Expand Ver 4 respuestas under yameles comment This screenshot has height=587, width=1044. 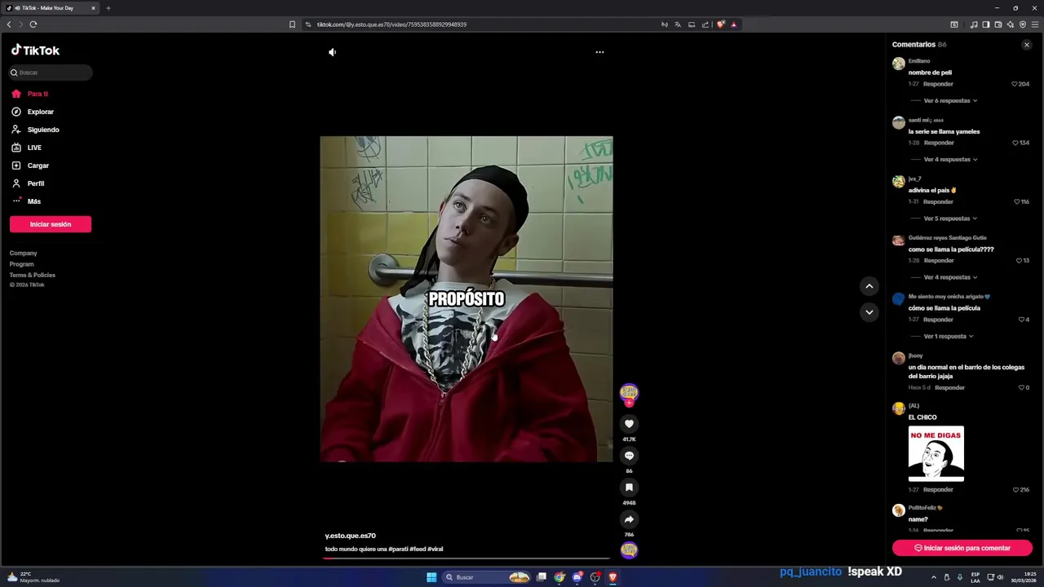pos(950,160)
